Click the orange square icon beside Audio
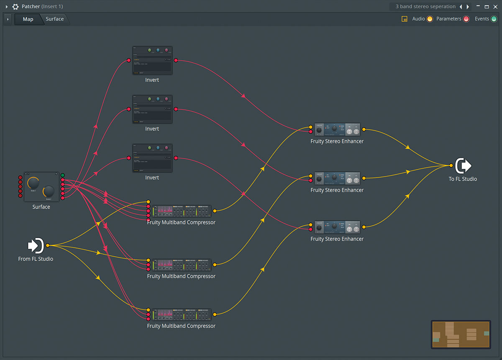The height and width of the screenshot is (360, 502). pos(405,19)
